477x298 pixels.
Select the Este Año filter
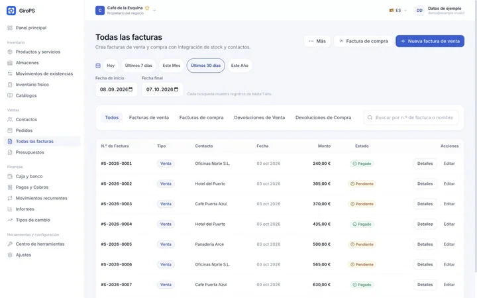[239, 66]
